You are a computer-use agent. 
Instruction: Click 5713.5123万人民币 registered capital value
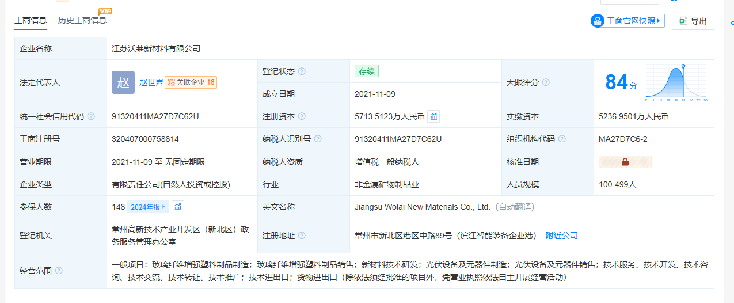point(390,116)
